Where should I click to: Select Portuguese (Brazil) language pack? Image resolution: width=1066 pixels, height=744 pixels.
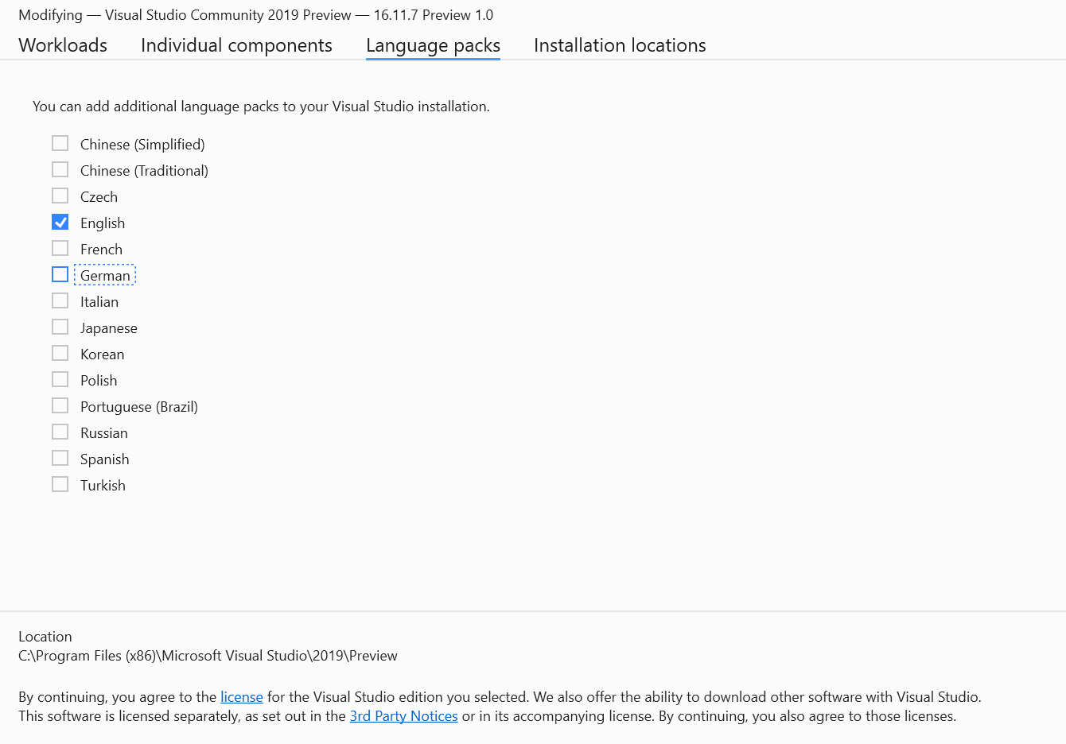point(60,405)
